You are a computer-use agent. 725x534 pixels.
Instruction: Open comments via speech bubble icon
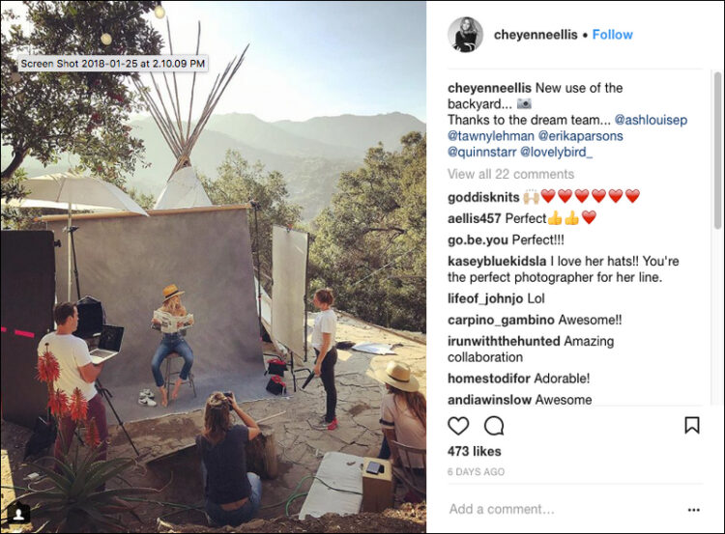point(494,426)
